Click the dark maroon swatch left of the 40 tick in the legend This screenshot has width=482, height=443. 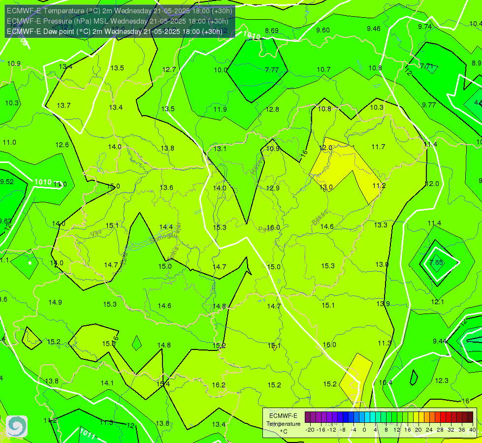coord(470,417)
